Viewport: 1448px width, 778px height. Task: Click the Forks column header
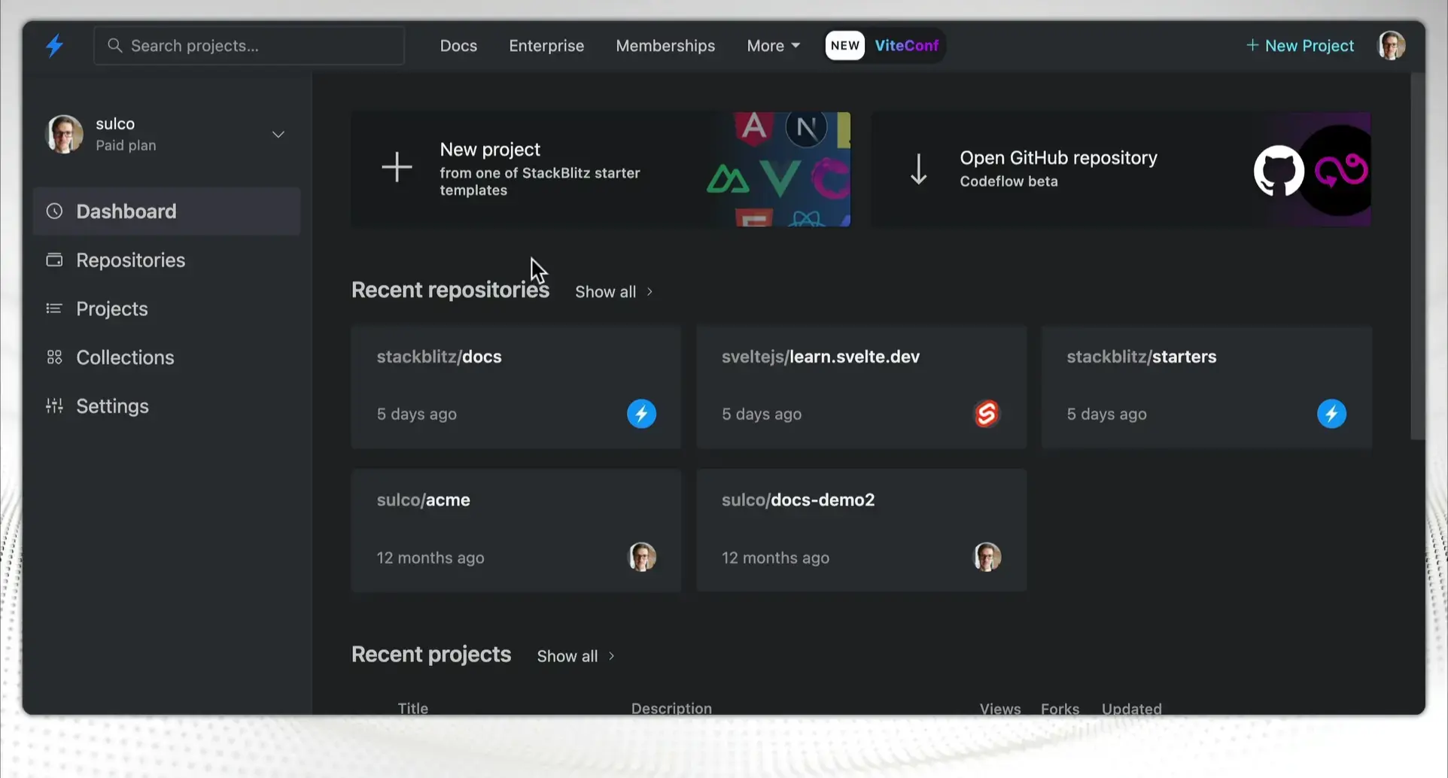point(1060,708)
